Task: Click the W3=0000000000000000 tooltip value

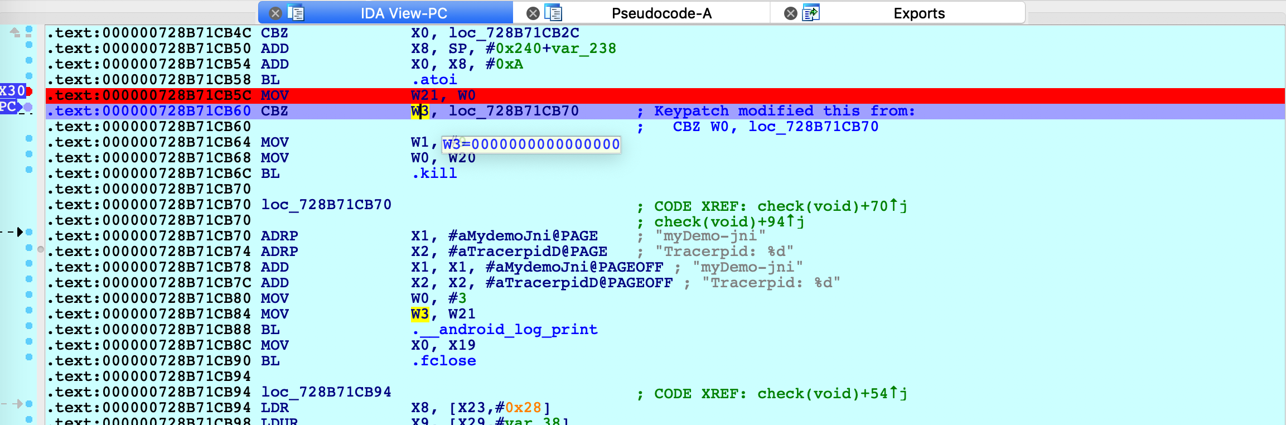Action: pyautogui.click(x=531, y=144)
